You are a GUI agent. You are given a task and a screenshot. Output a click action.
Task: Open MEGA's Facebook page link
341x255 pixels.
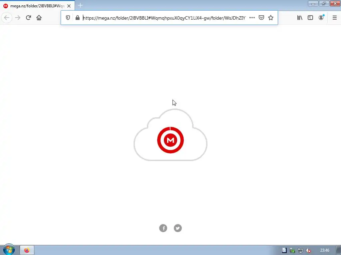coord(163,228)
